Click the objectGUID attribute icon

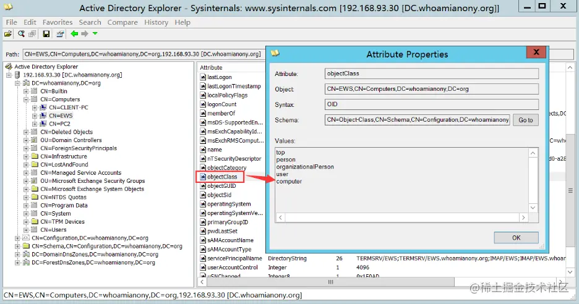tap(203, 186)
